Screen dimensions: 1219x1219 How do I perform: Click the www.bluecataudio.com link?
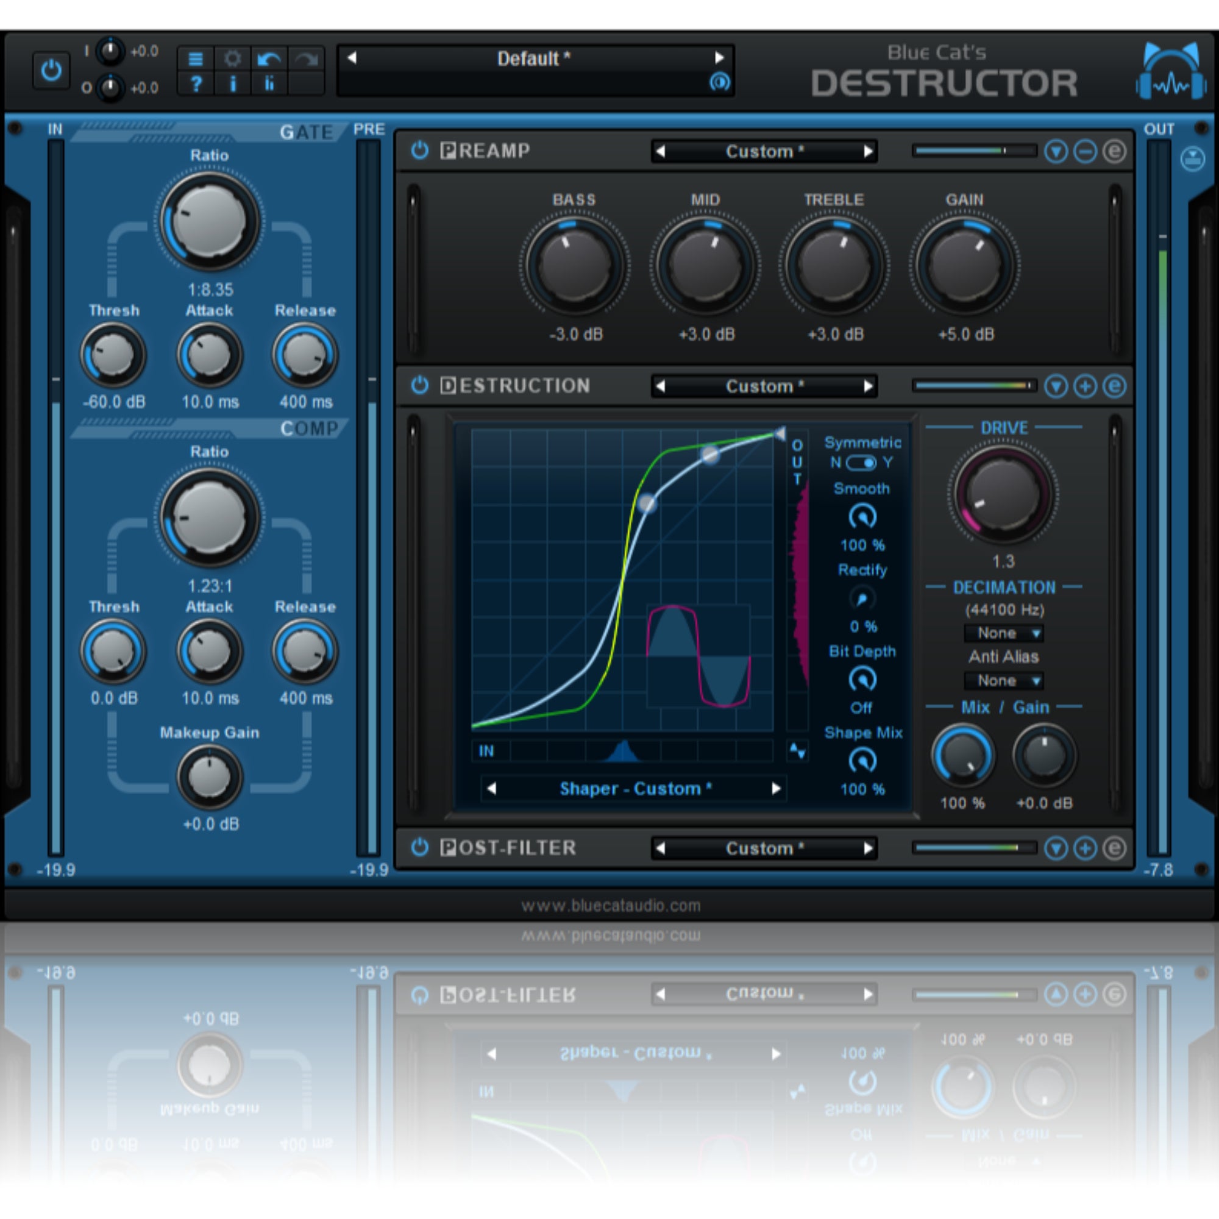coord(610,906)
